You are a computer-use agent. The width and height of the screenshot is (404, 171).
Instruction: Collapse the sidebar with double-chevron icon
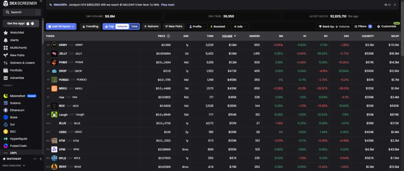click(x=41, y=1)
